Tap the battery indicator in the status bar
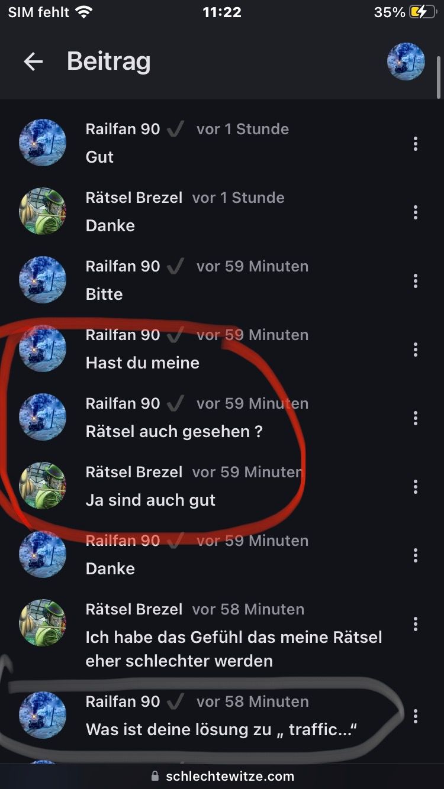 coord(423,12)
